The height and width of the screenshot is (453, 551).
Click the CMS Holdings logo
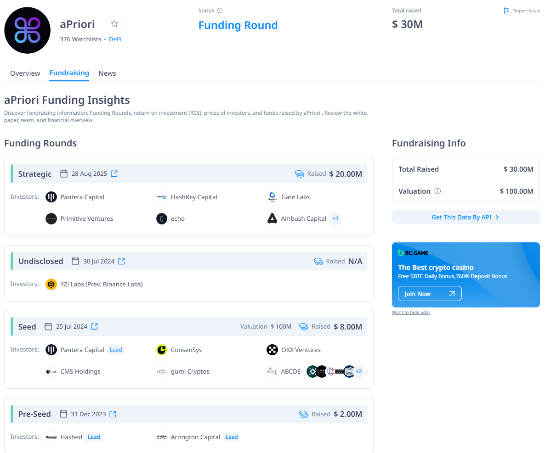point(51,372)
